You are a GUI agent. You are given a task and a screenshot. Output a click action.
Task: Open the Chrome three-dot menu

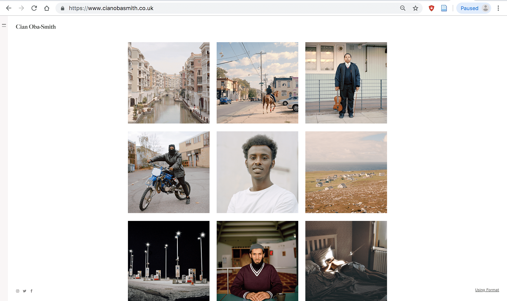(x=498, y=8)
